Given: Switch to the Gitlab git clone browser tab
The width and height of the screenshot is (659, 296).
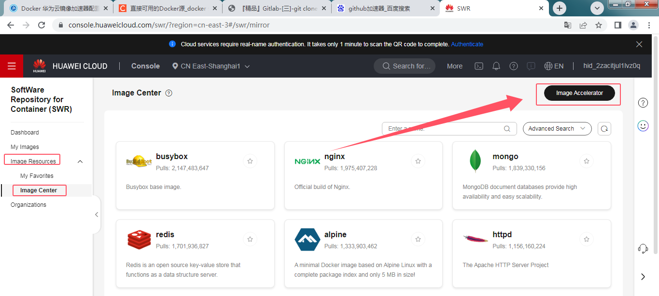Looking at the screenshot, I should tap(277, 8).
